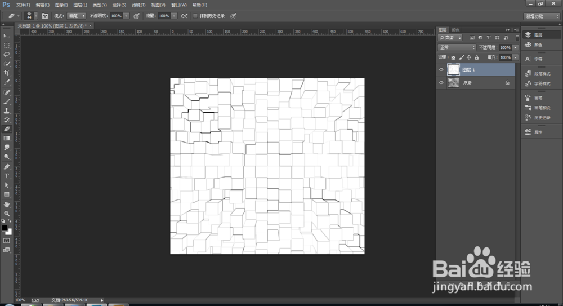Screen dimensions: 563x306
Task: Select the Gradient tool
Action: (6, 139)
